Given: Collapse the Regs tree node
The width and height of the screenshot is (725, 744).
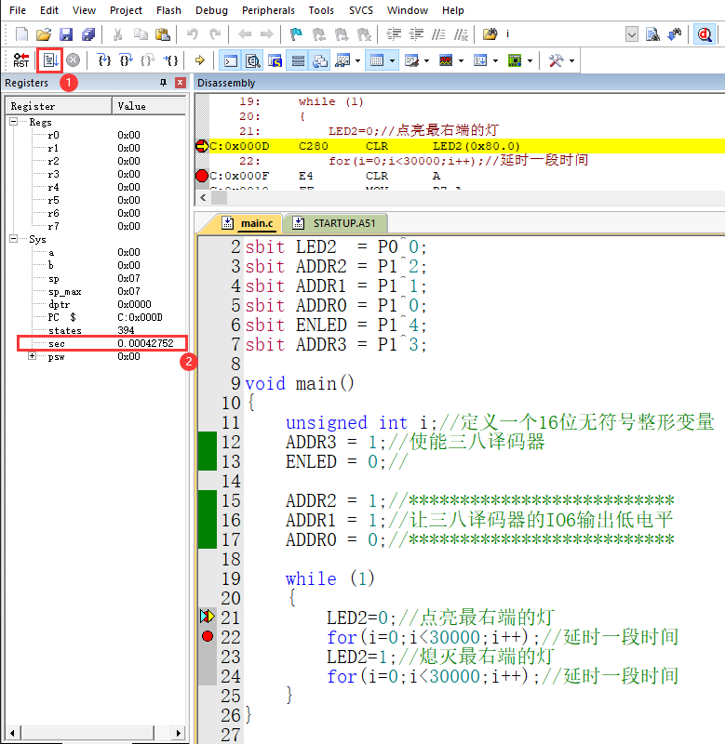Looking at the screenshot, I should pyautogui.click(x=15, y=122).
